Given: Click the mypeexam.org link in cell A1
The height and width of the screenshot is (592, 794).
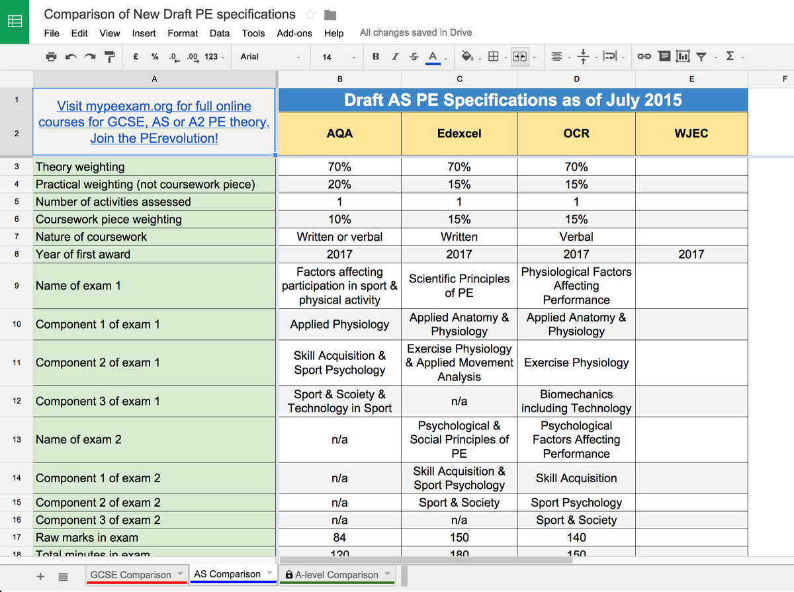Looking at the screenshot, I should pos(154,122).
